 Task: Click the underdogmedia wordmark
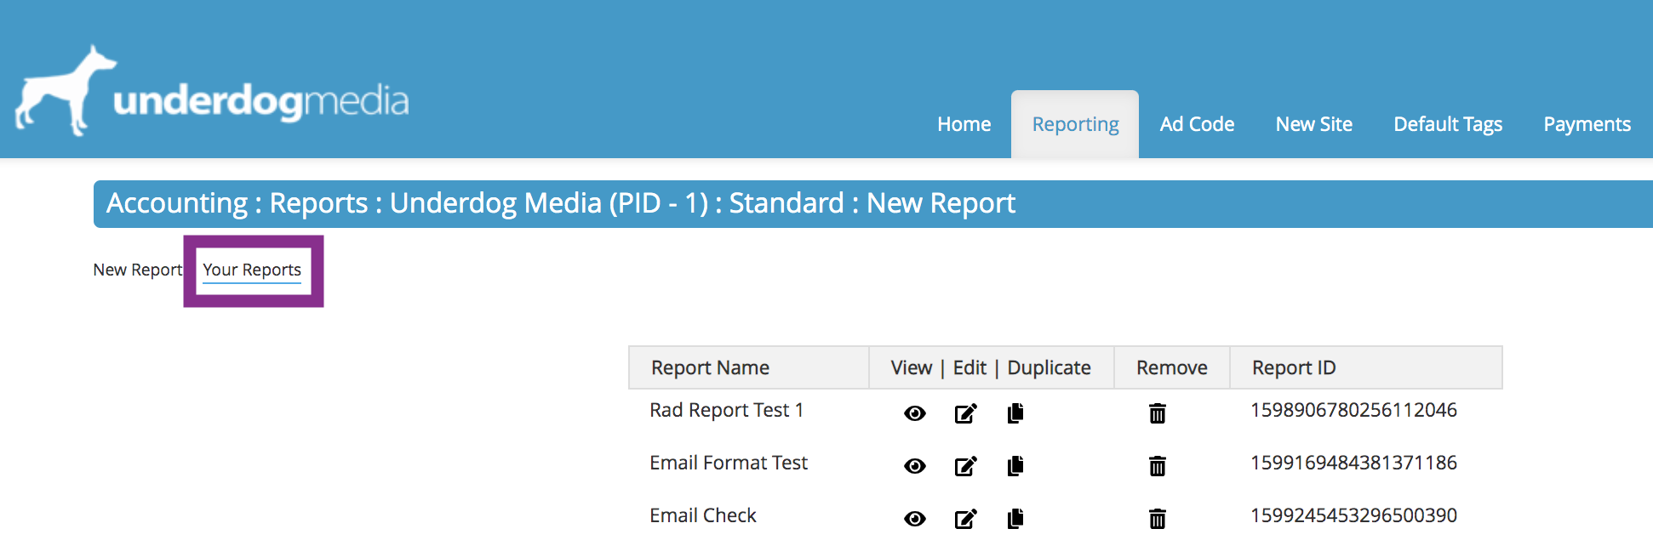click(260, 101)
